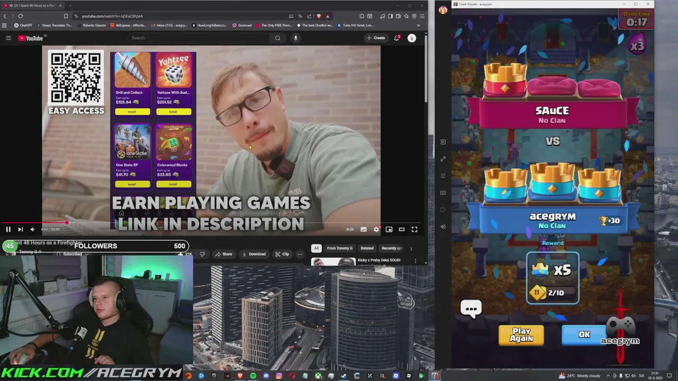Click the Share button under the video
678x381 pixels.
224,254
